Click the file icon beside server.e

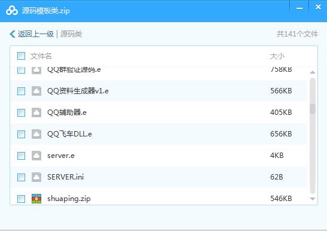[36, 156]
